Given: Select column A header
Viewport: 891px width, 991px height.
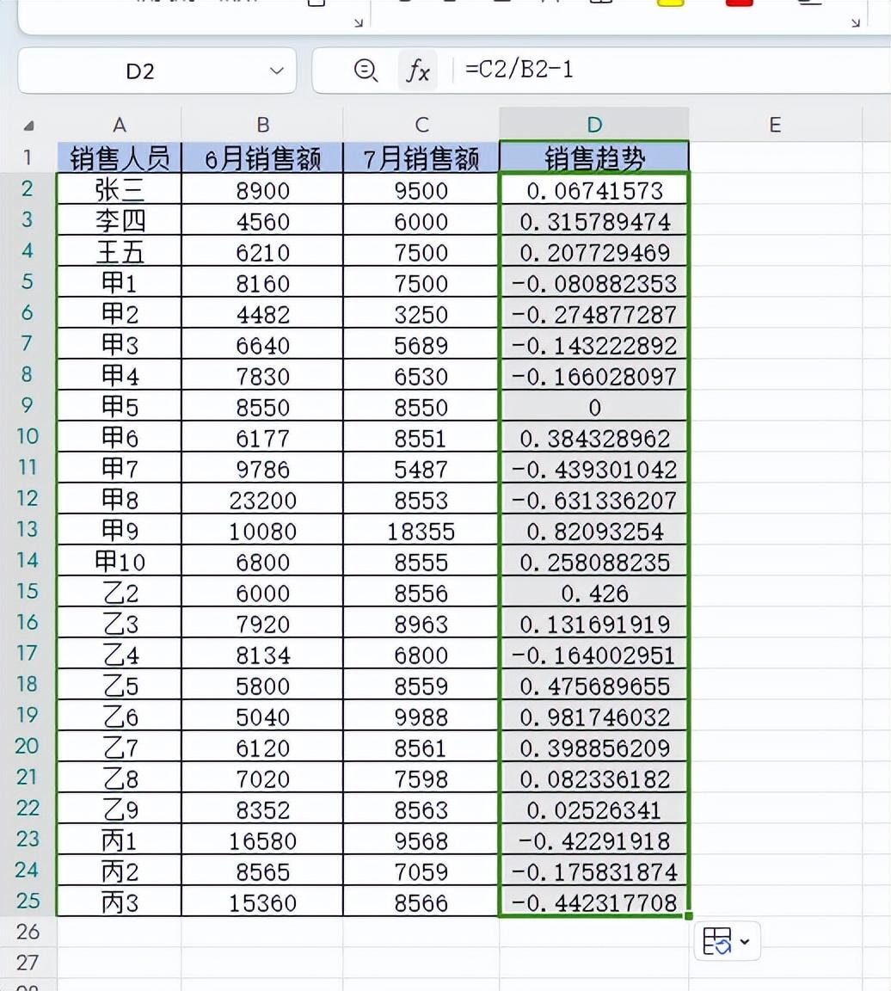Looking at the screenshot, I should [x=119, y=125].
